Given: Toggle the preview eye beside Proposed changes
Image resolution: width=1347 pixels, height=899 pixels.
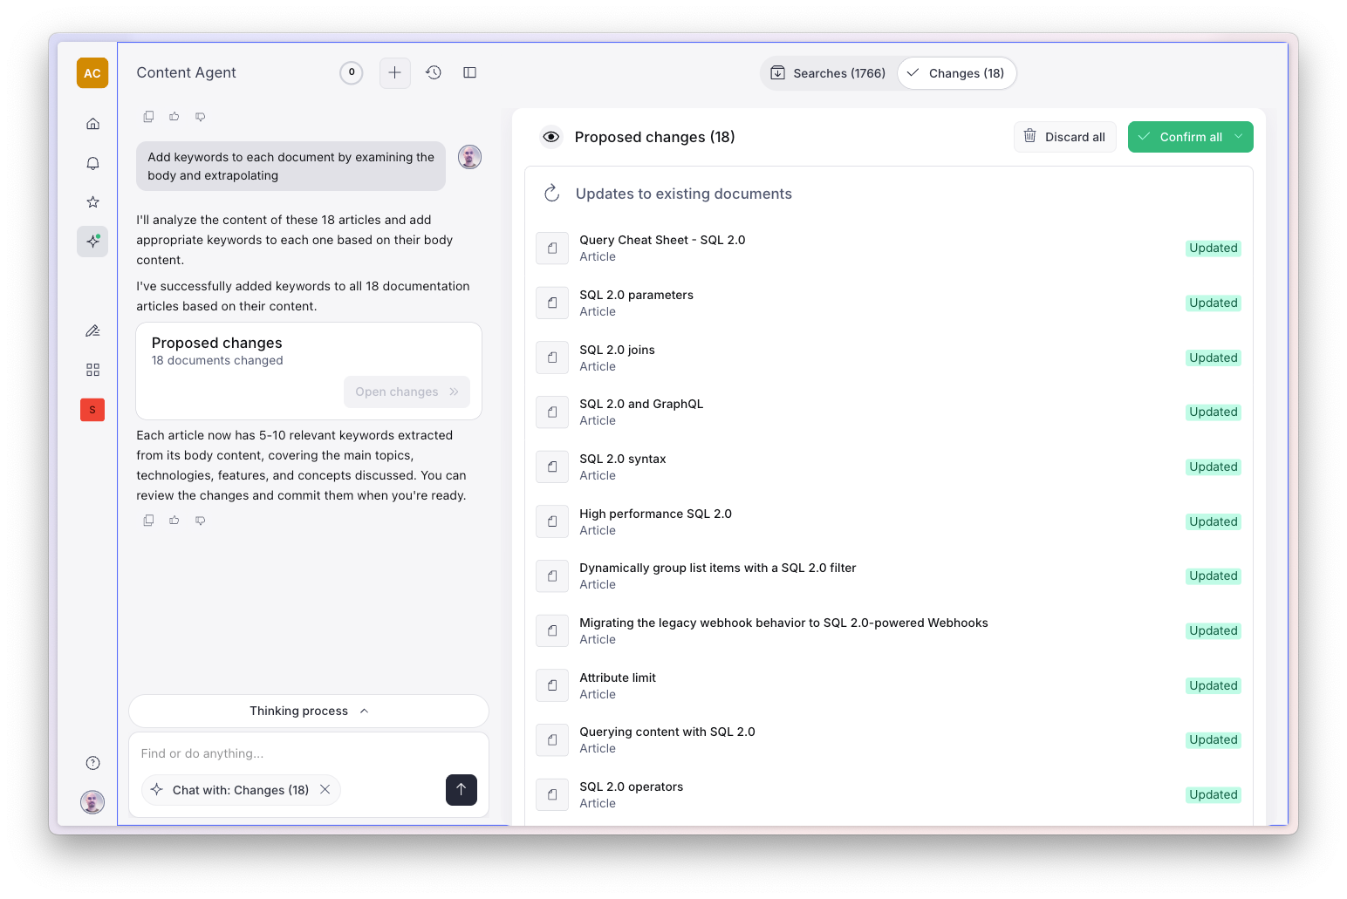Looking at the screenshot, I should click(550, 137).
